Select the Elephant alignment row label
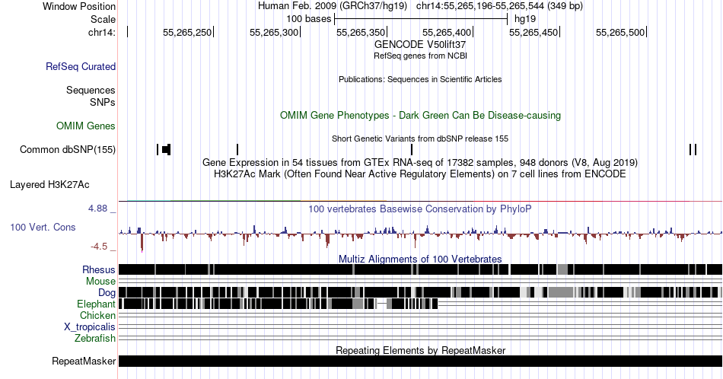This screenshot has height=379, width=723. 96,304
